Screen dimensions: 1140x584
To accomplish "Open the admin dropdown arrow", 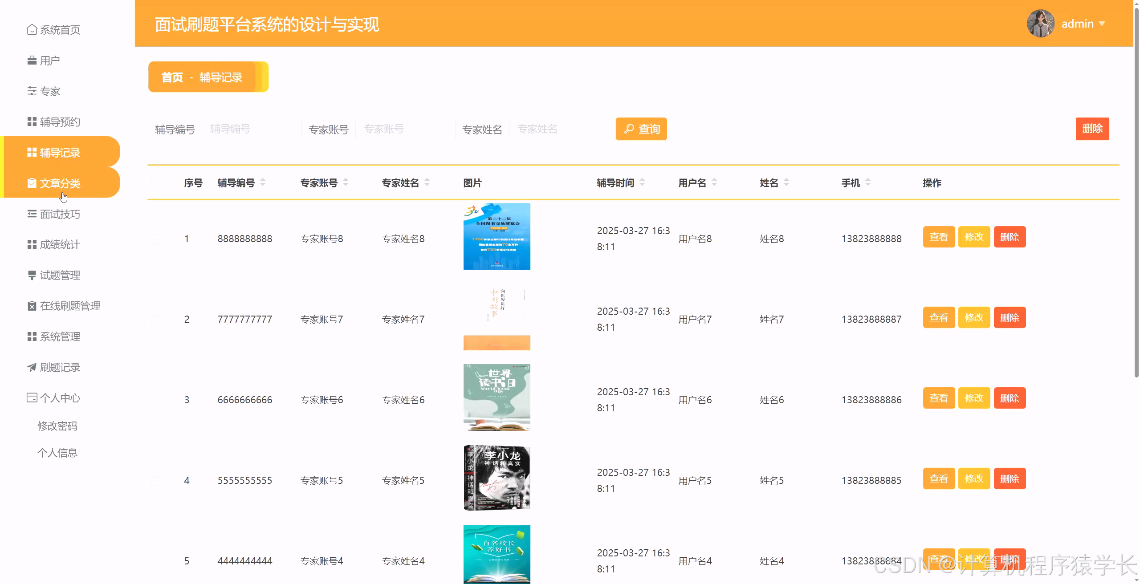I will [1102, 24].
